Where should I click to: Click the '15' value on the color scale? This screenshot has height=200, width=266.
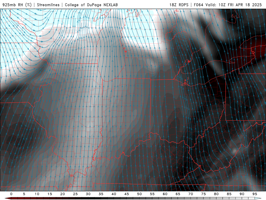[50, 194]
